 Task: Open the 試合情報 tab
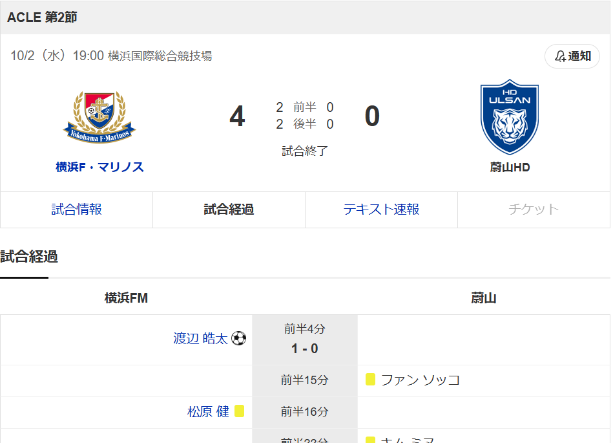(76, 210)
